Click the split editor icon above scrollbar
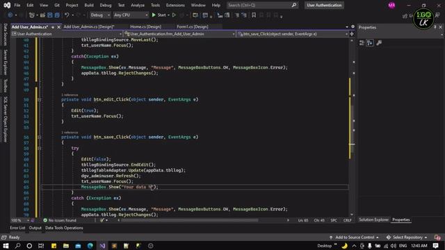445x250 pixels. [x=352, y=34]
